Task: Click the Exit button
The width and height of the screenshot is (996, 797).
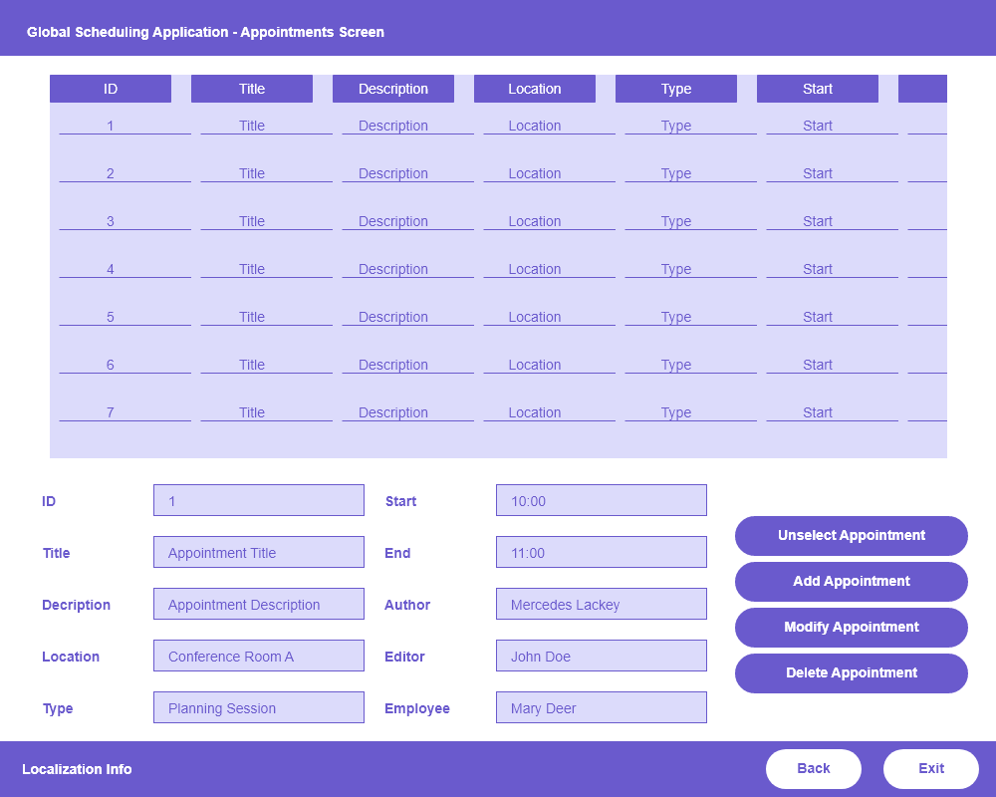Action: tap(930, 768)
